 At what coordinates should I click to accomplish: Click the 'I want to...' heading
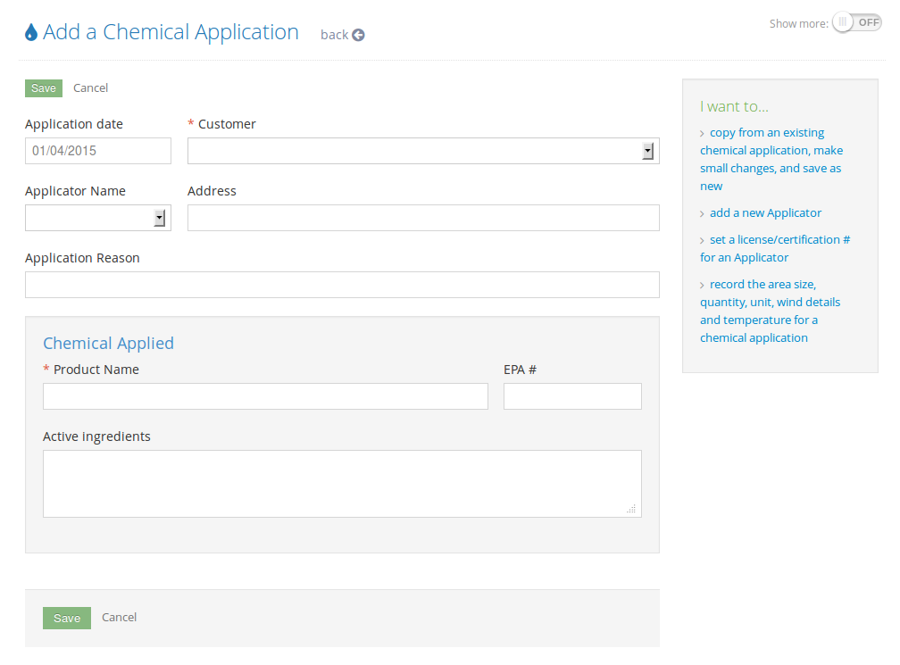734,107
